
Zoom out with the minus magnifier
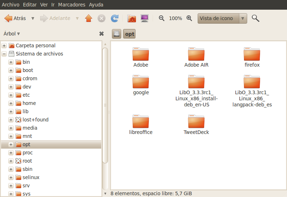click(x=162, y=18)
